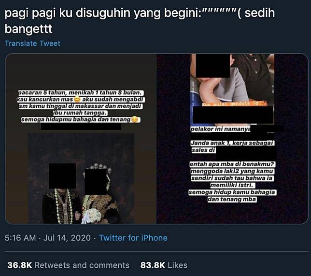Click the Translate Tweet link
The image size is (311, 276).
click(x=32, y=44)
